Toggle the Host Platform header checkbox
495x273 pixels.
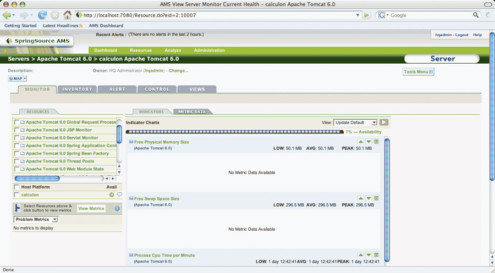[16, 187]
